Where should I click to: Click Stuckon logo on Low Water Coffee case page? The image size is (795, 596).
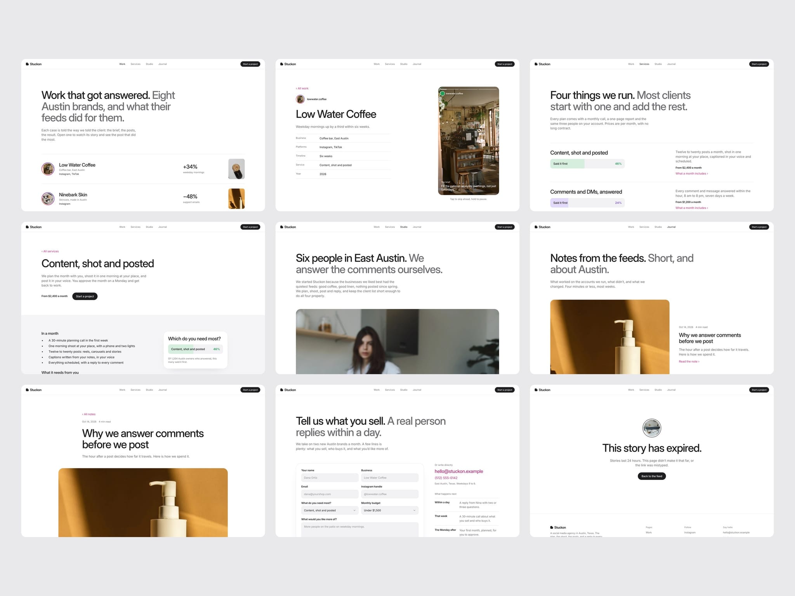[x=288, y=64]
